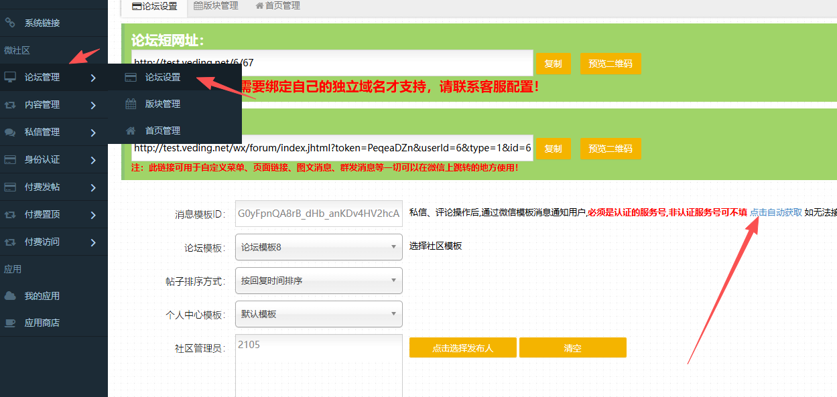The width and height of the screenshot is (837, 397).
Task: Click the calendar icon next to 版块管理 in submenu
Action: tap(131, 104)
